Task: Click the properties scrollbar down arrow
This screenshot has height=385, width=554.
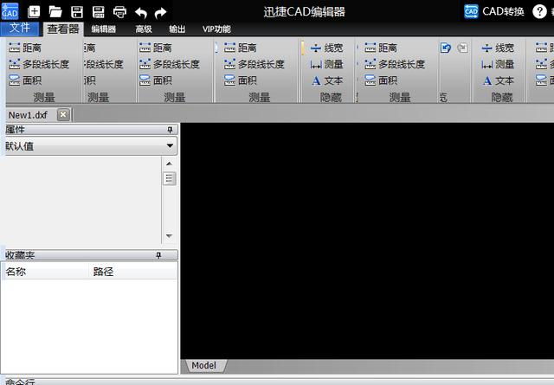Action: click(170, 235)
